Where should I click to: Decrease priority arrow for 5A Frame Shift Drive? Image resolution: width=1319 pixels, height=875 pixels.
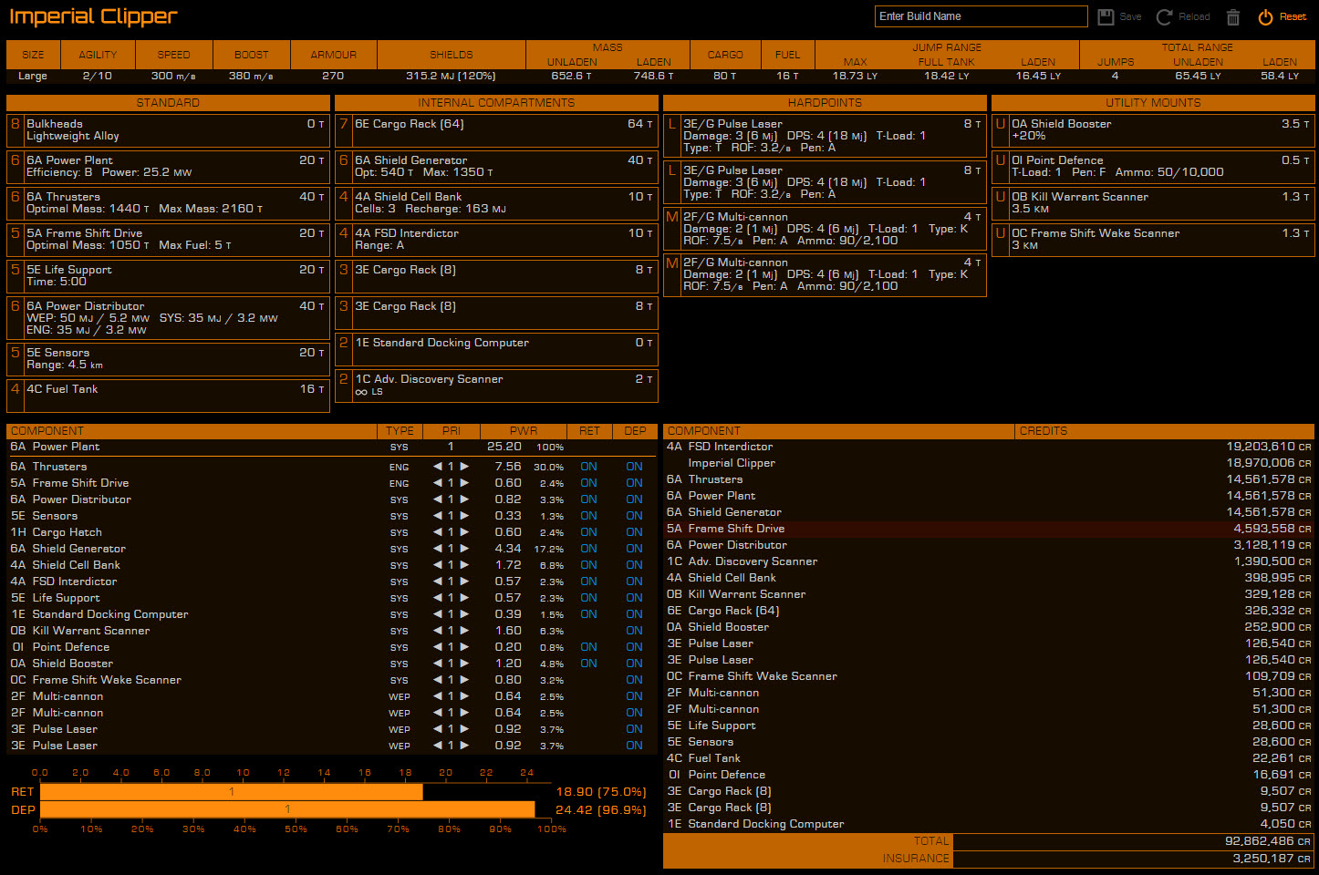437,483
